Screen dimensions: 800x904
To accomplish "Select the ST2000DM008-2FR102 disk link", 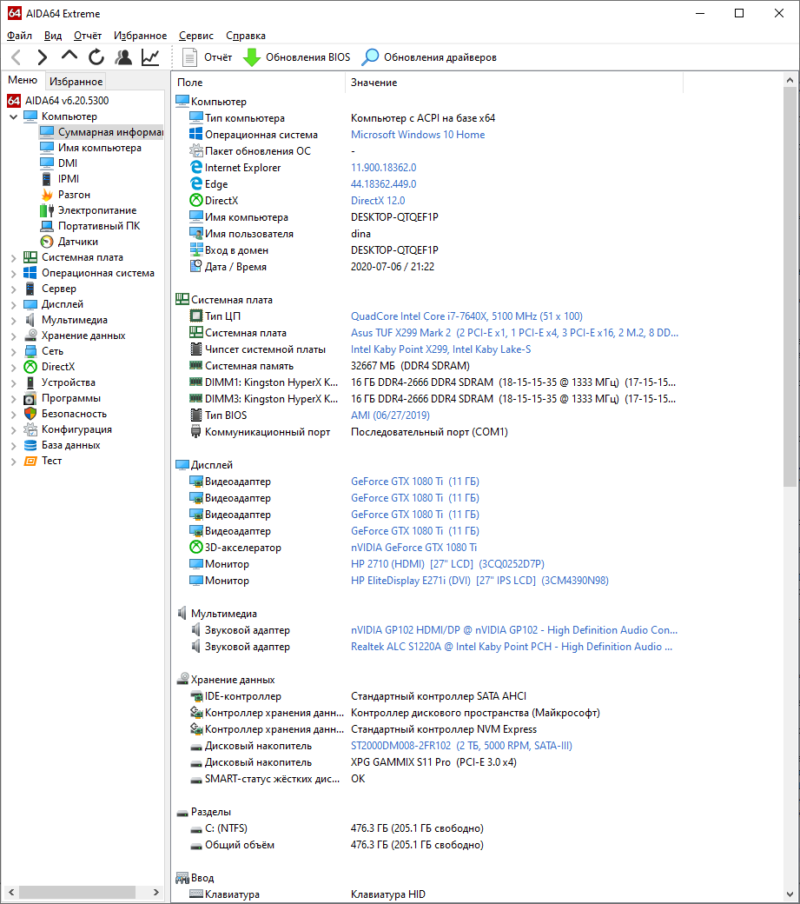I will [461, 746].
